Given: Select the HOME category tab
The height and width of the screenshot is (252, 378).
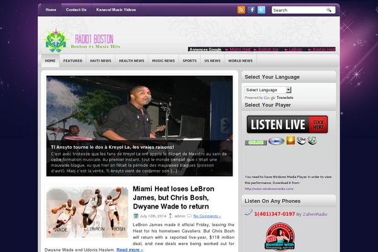Looking at the screenshot, I should pos(50,60).
